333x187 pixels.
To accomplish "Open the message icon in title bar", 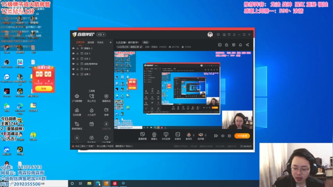I will (218, 34).
